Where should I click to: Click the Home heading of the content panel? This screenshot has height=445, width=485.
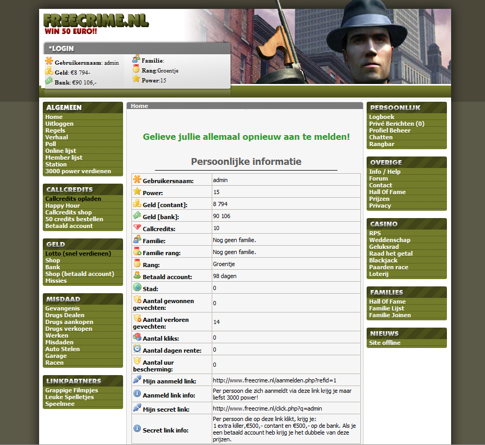coord(139,106)
